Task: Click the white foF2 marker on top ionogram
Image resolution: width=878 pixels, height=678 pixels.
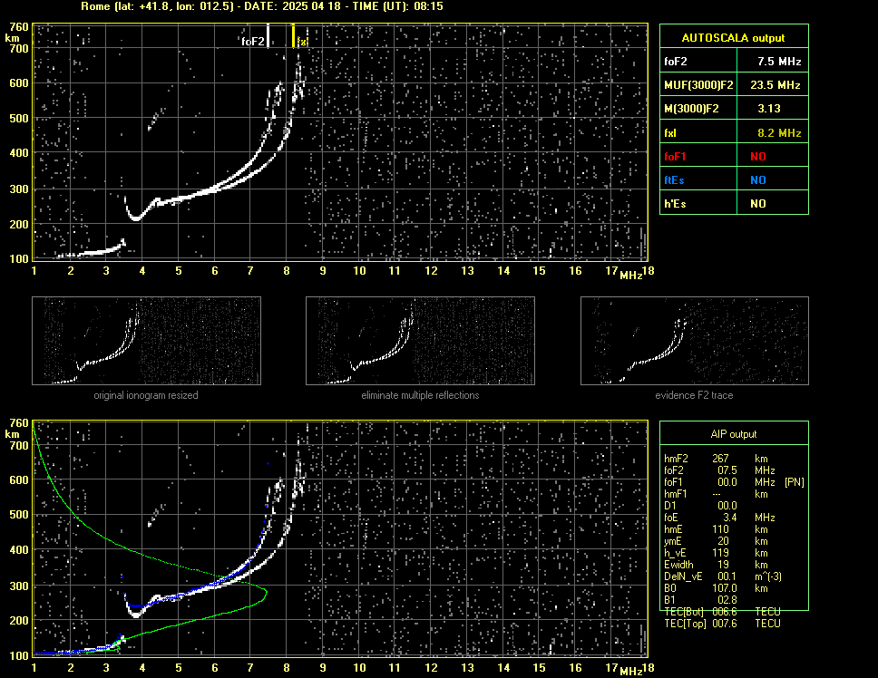Action: click(268, 35)
